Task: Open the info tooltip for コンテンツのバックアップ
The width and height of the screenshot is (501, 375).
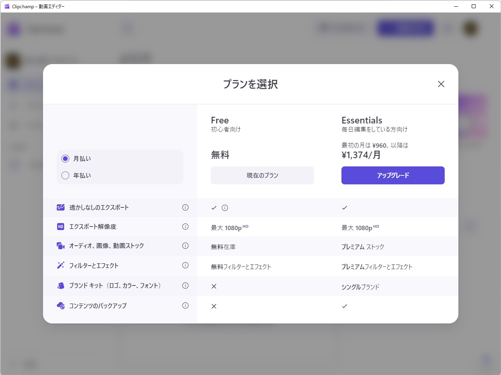Action: tap(185, 305)
